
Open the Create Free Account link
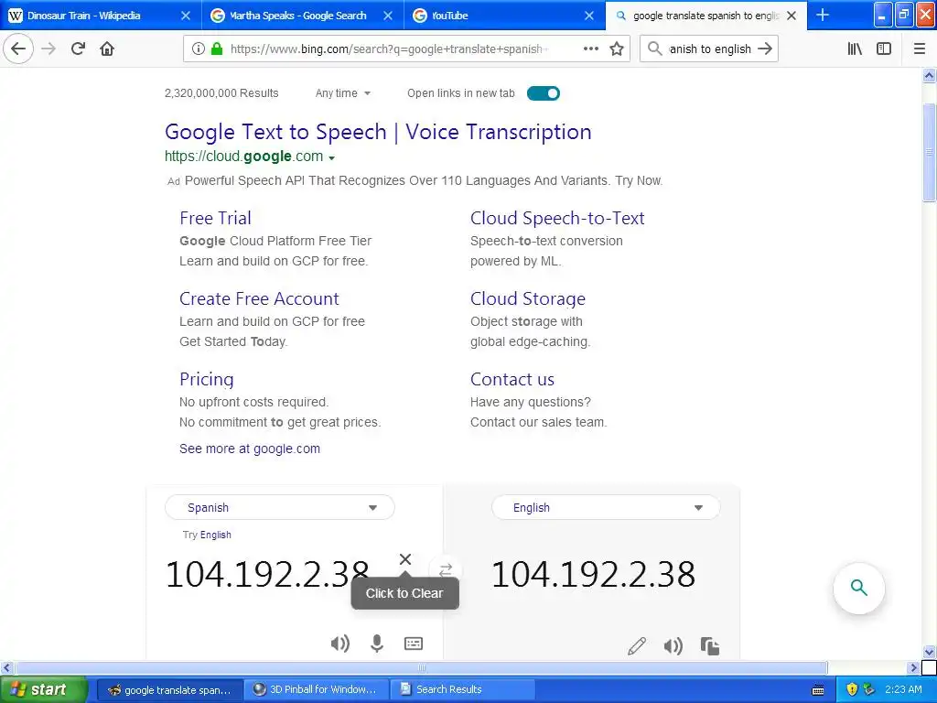click(259, 298)
